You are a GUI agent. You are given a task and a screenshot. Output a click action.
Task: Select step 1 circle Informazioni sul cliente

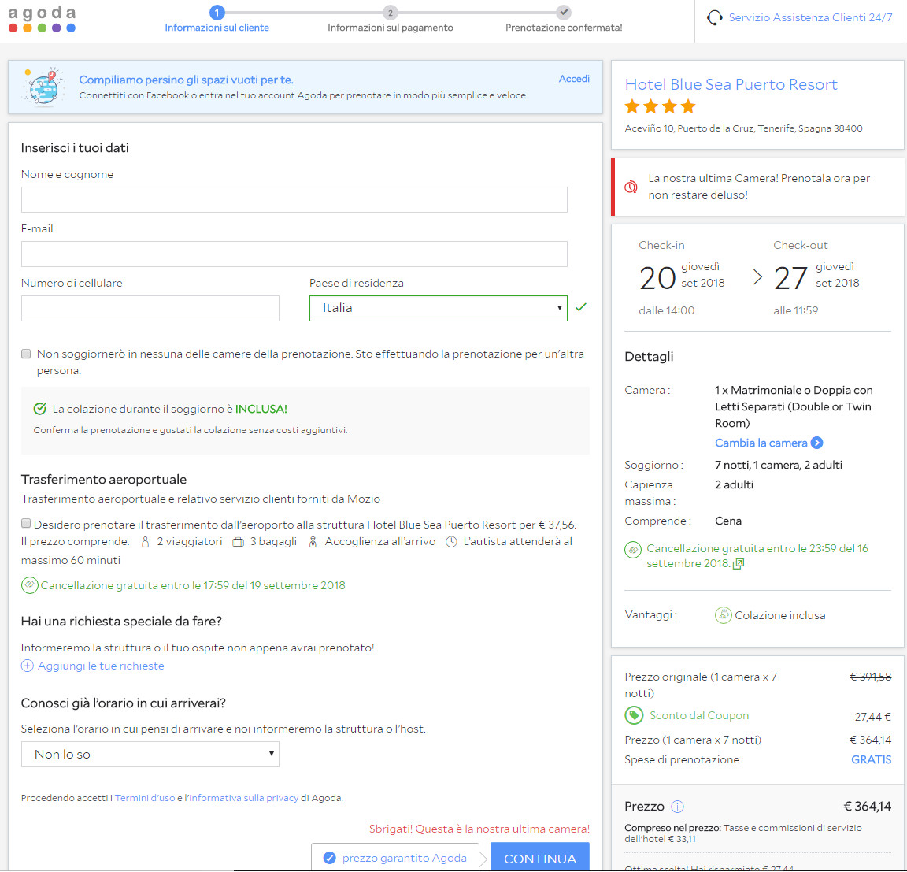[x=217, y=12]
